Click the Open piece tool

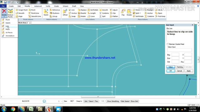pyautogui.click(x=158, y=13)
